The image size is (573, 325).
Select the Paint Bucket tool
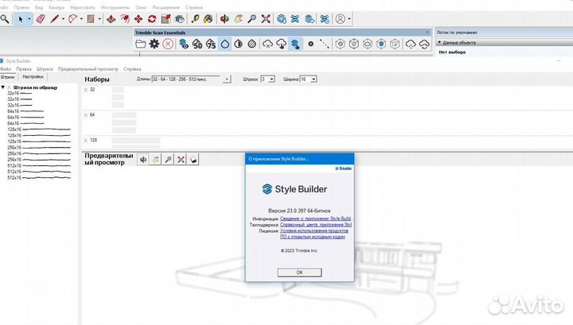pyautogui.click(x=209, y=19)
